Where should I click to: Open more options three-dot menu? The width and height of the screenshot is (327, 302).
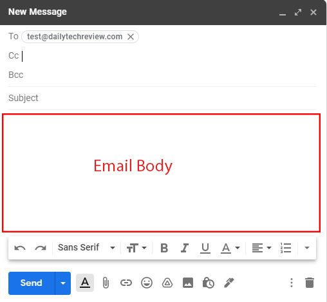[x=292, y=283]
